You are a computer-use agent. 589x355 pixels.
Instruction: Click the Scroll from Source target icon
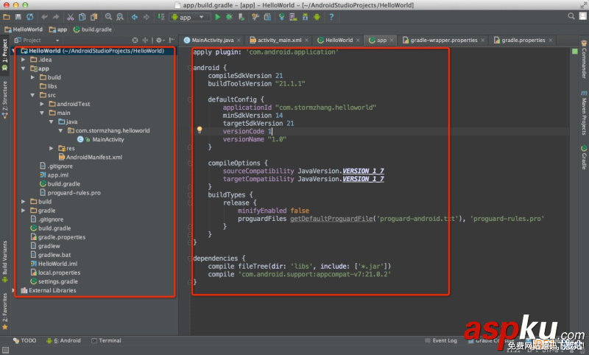(135, 41)
